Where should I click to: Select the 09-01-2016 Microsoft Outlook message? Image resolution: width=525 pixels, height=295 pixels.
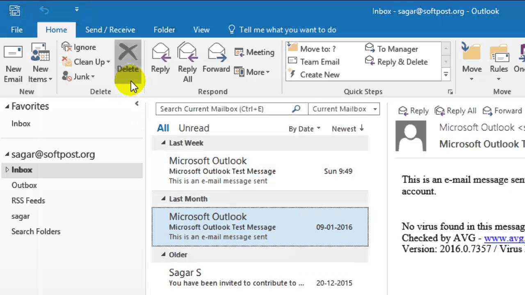click(260, 227)
